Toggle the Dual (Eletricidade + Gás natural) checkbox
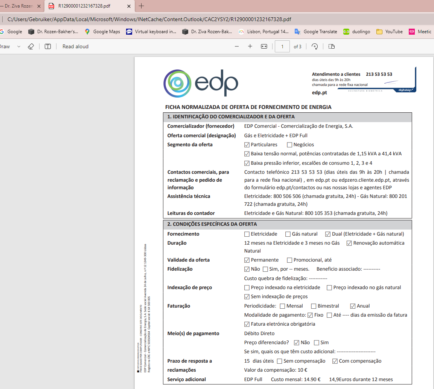 pos(328,234)
